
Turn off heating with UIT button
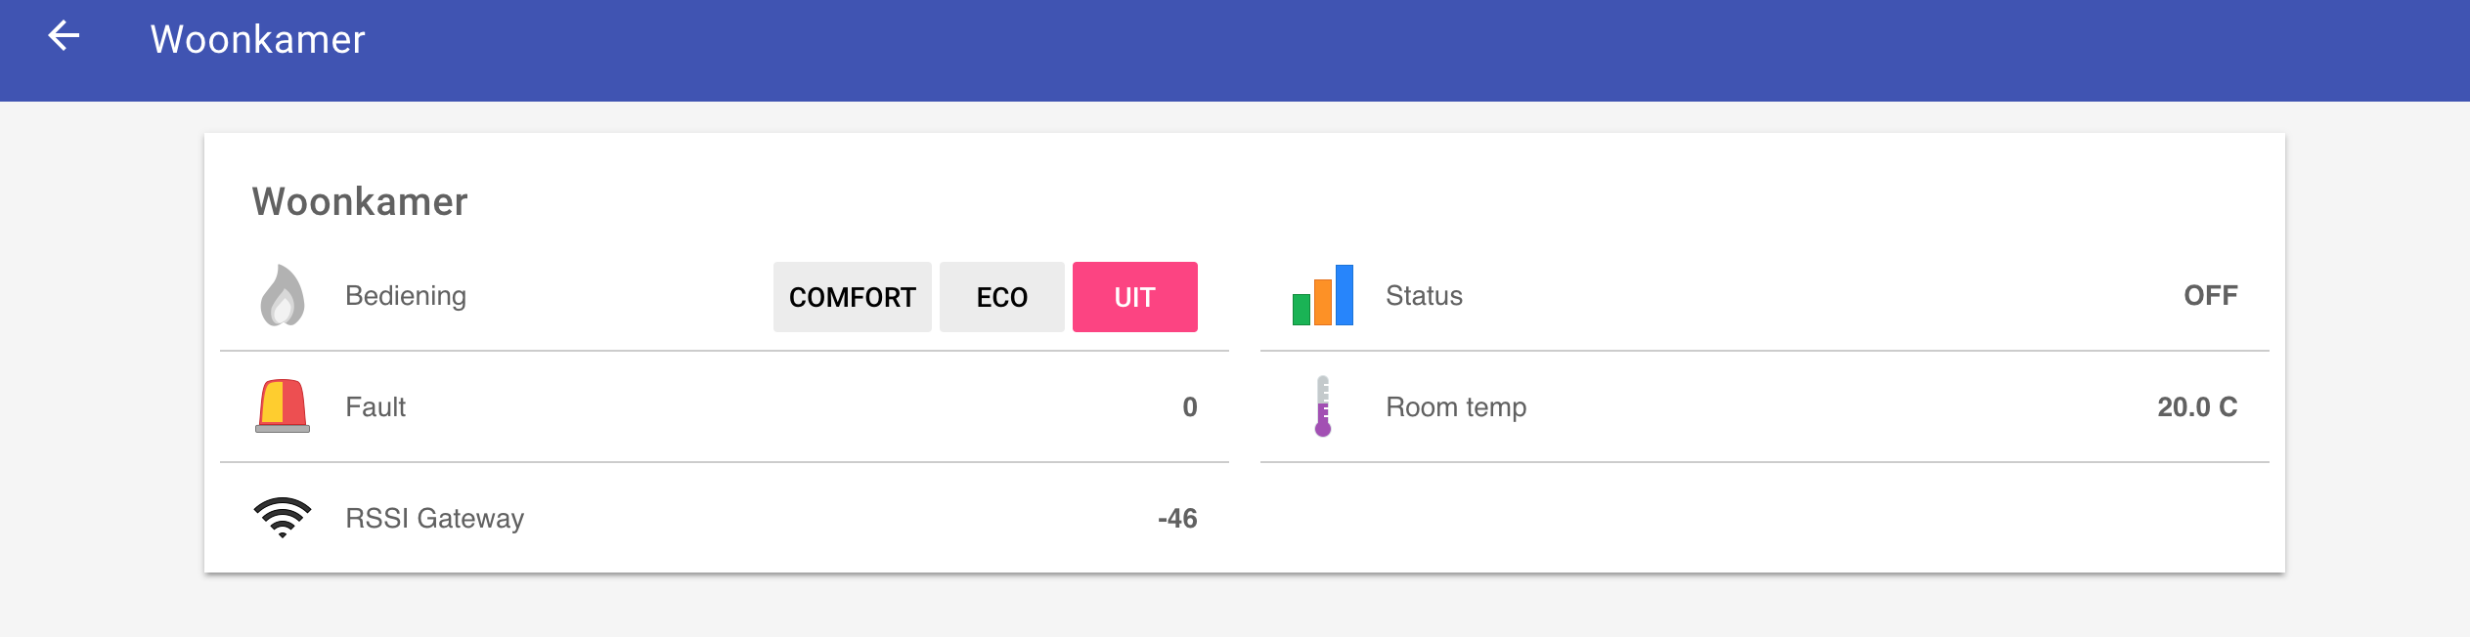[x=1134, y=297]
